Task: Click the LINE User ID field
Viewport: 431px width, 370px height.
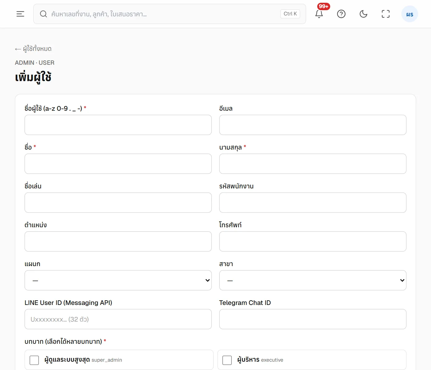Action: [x=118, y=319]
